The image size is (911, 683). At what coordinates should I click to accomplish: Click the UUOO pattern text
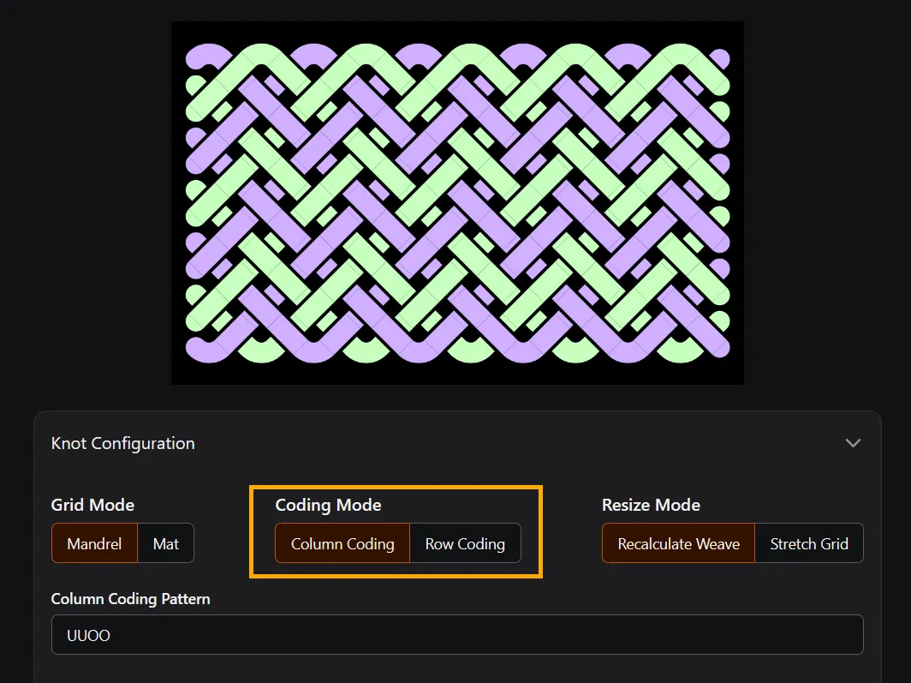89,636
